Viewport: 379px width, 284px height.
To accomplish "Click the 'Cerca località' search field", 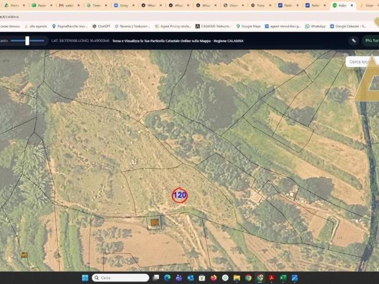I will [x=361, y=62].
